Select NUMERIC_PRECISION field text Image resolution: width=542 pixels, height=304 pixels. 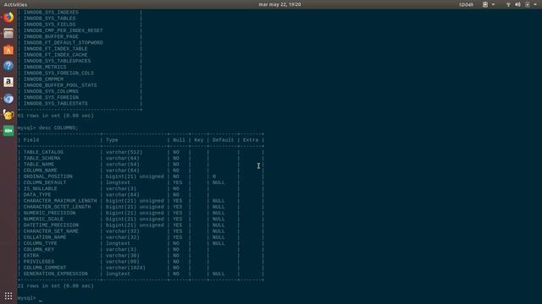[x=49, y=213]
